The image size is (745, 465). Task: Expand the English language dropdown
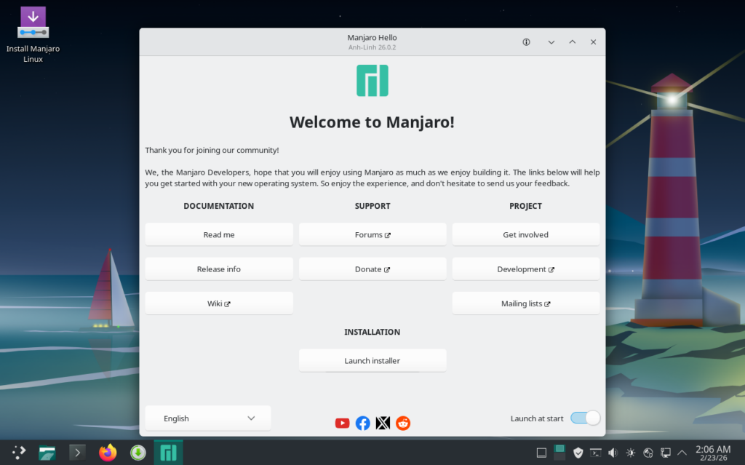pos(208,418)
